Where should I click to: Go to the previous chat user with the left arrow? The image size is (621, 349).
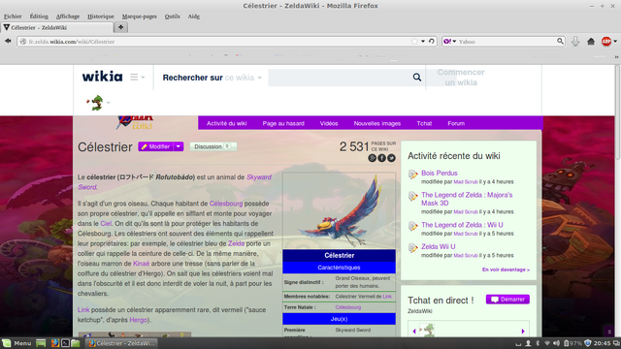tap(414, 332)
